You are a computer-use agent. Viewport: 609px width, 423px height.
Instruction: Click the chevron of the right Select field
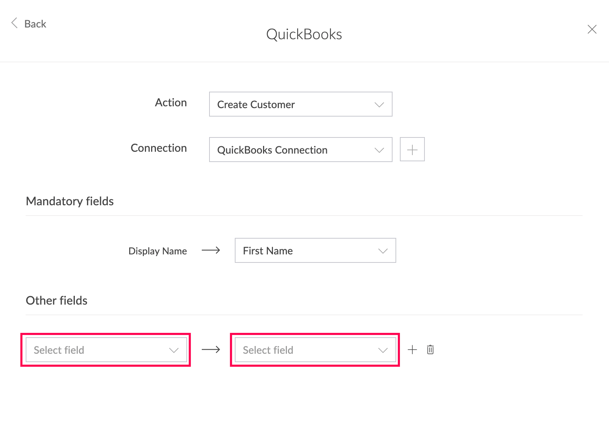(383, 350)
